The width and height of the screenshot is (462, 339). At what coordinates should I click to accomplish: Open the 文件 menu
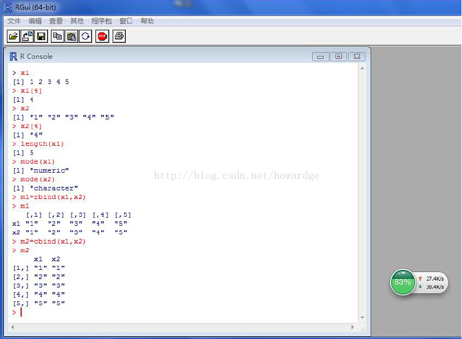14,21
